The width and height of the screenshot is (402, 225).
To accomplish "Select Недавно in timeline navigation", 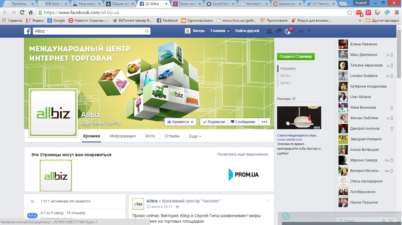I will (288, 69).
